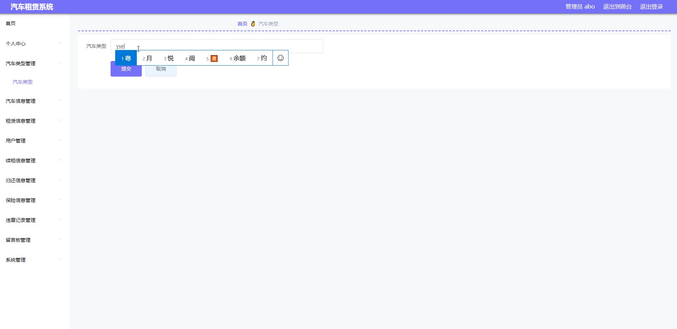Image resolution: width=677 pixels, height=329 pixels.
Task: Expand chevron beside 个人中心
Action: [x=60, y=43]
